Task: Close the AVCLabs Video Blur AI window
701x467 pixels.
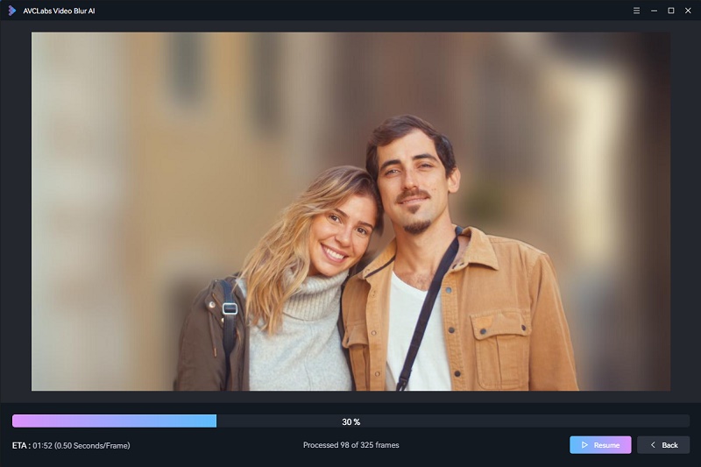Action: click(688, 11)
